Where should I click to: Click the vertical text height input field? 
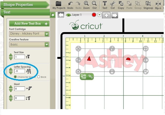20,98
